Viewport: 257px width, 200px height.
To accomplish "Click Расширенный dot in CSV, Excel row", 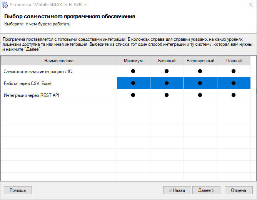I will tap(200, 83).
